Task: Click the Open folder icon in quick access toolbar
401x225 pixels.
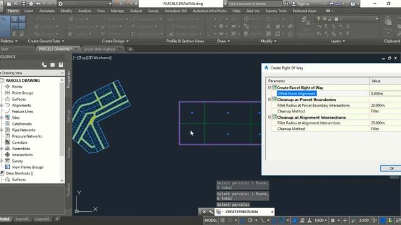Action: coord(16,4)
